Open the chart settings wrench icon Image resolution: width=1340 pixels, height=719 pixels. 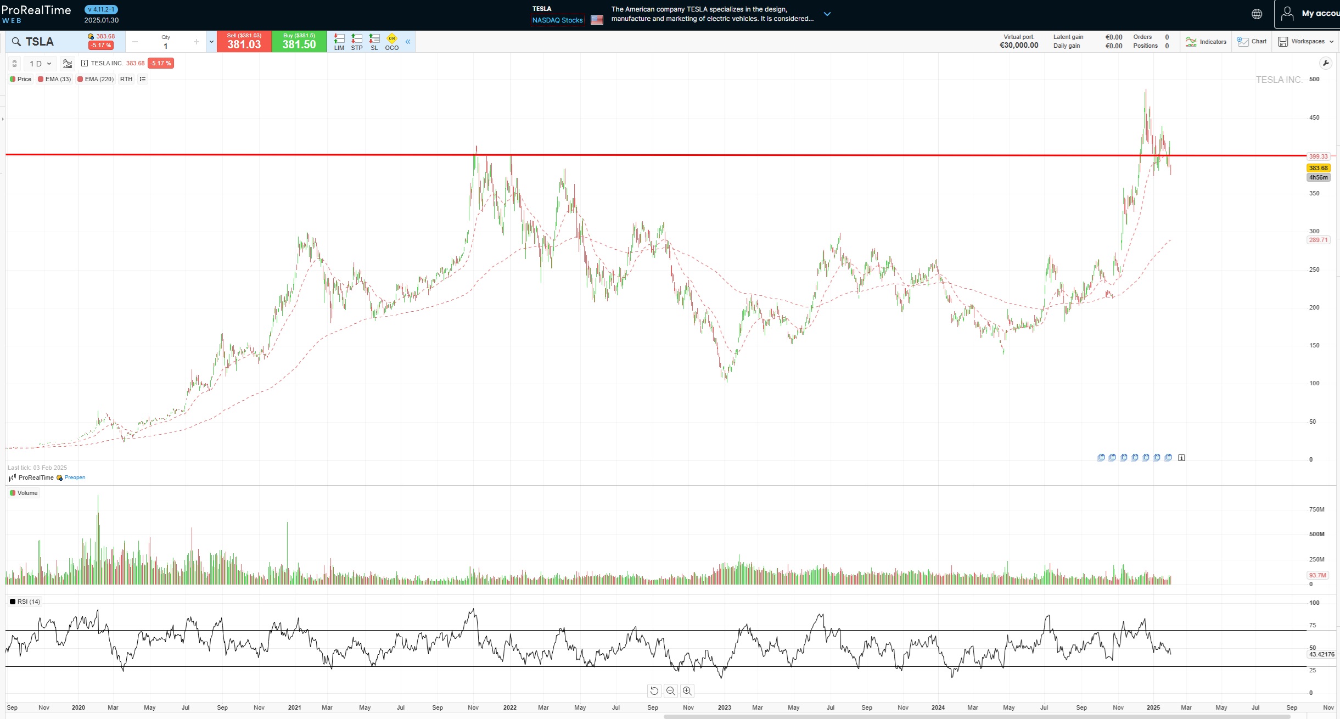point(1325,63)
